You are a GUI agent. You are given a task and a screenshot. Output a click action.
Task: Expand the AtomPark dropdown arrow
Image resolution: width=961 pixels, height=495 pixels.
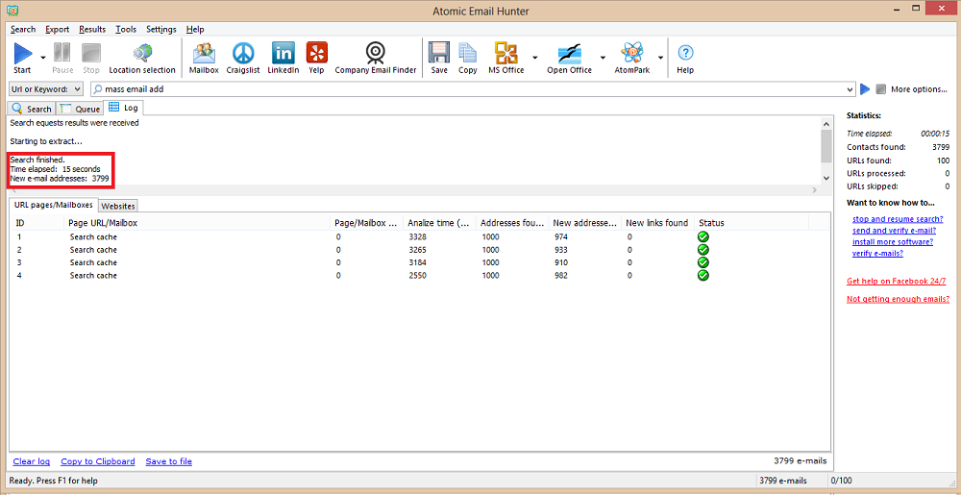[660, 58]
